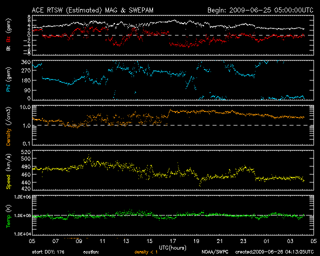Click the '10.0' tick on Density axis
Image resolution: width=320 pixels, height=256 pixels.
(x=25, y=107)
